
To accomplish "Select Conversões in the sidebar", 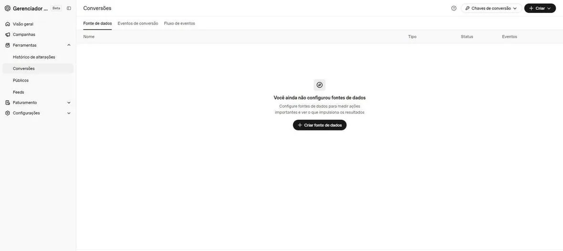I will click(38, 69).
